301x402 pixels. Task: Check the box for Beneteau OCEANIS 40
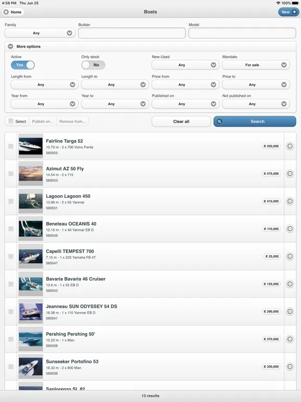11,229
